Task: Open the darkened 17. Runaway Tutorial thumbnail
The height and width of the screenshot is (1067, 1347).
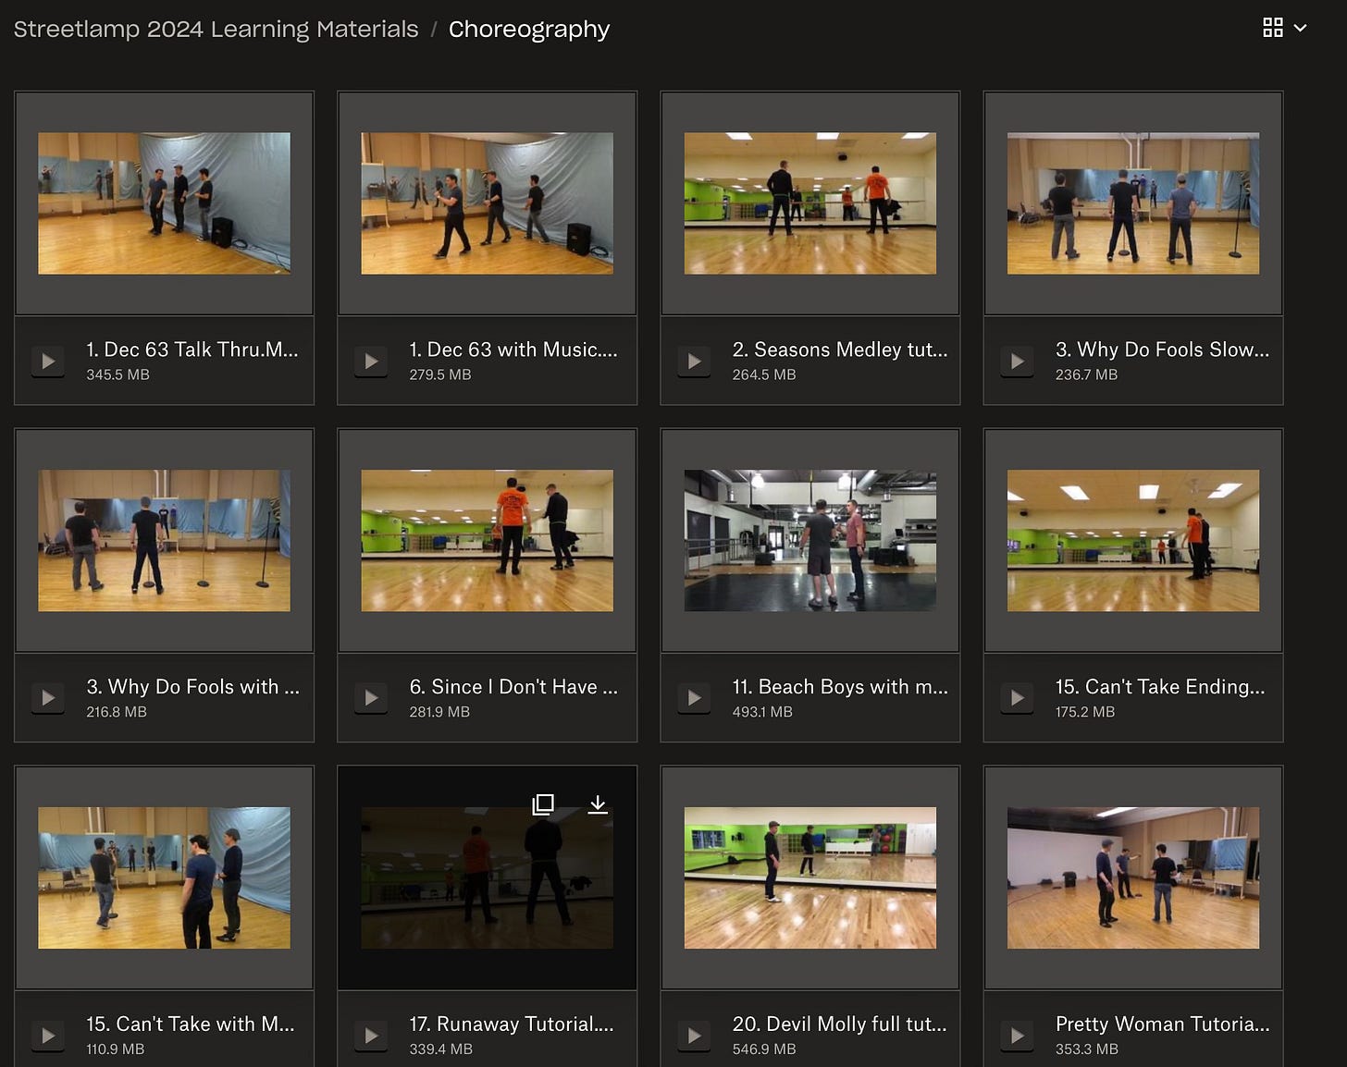Action: 487,878
